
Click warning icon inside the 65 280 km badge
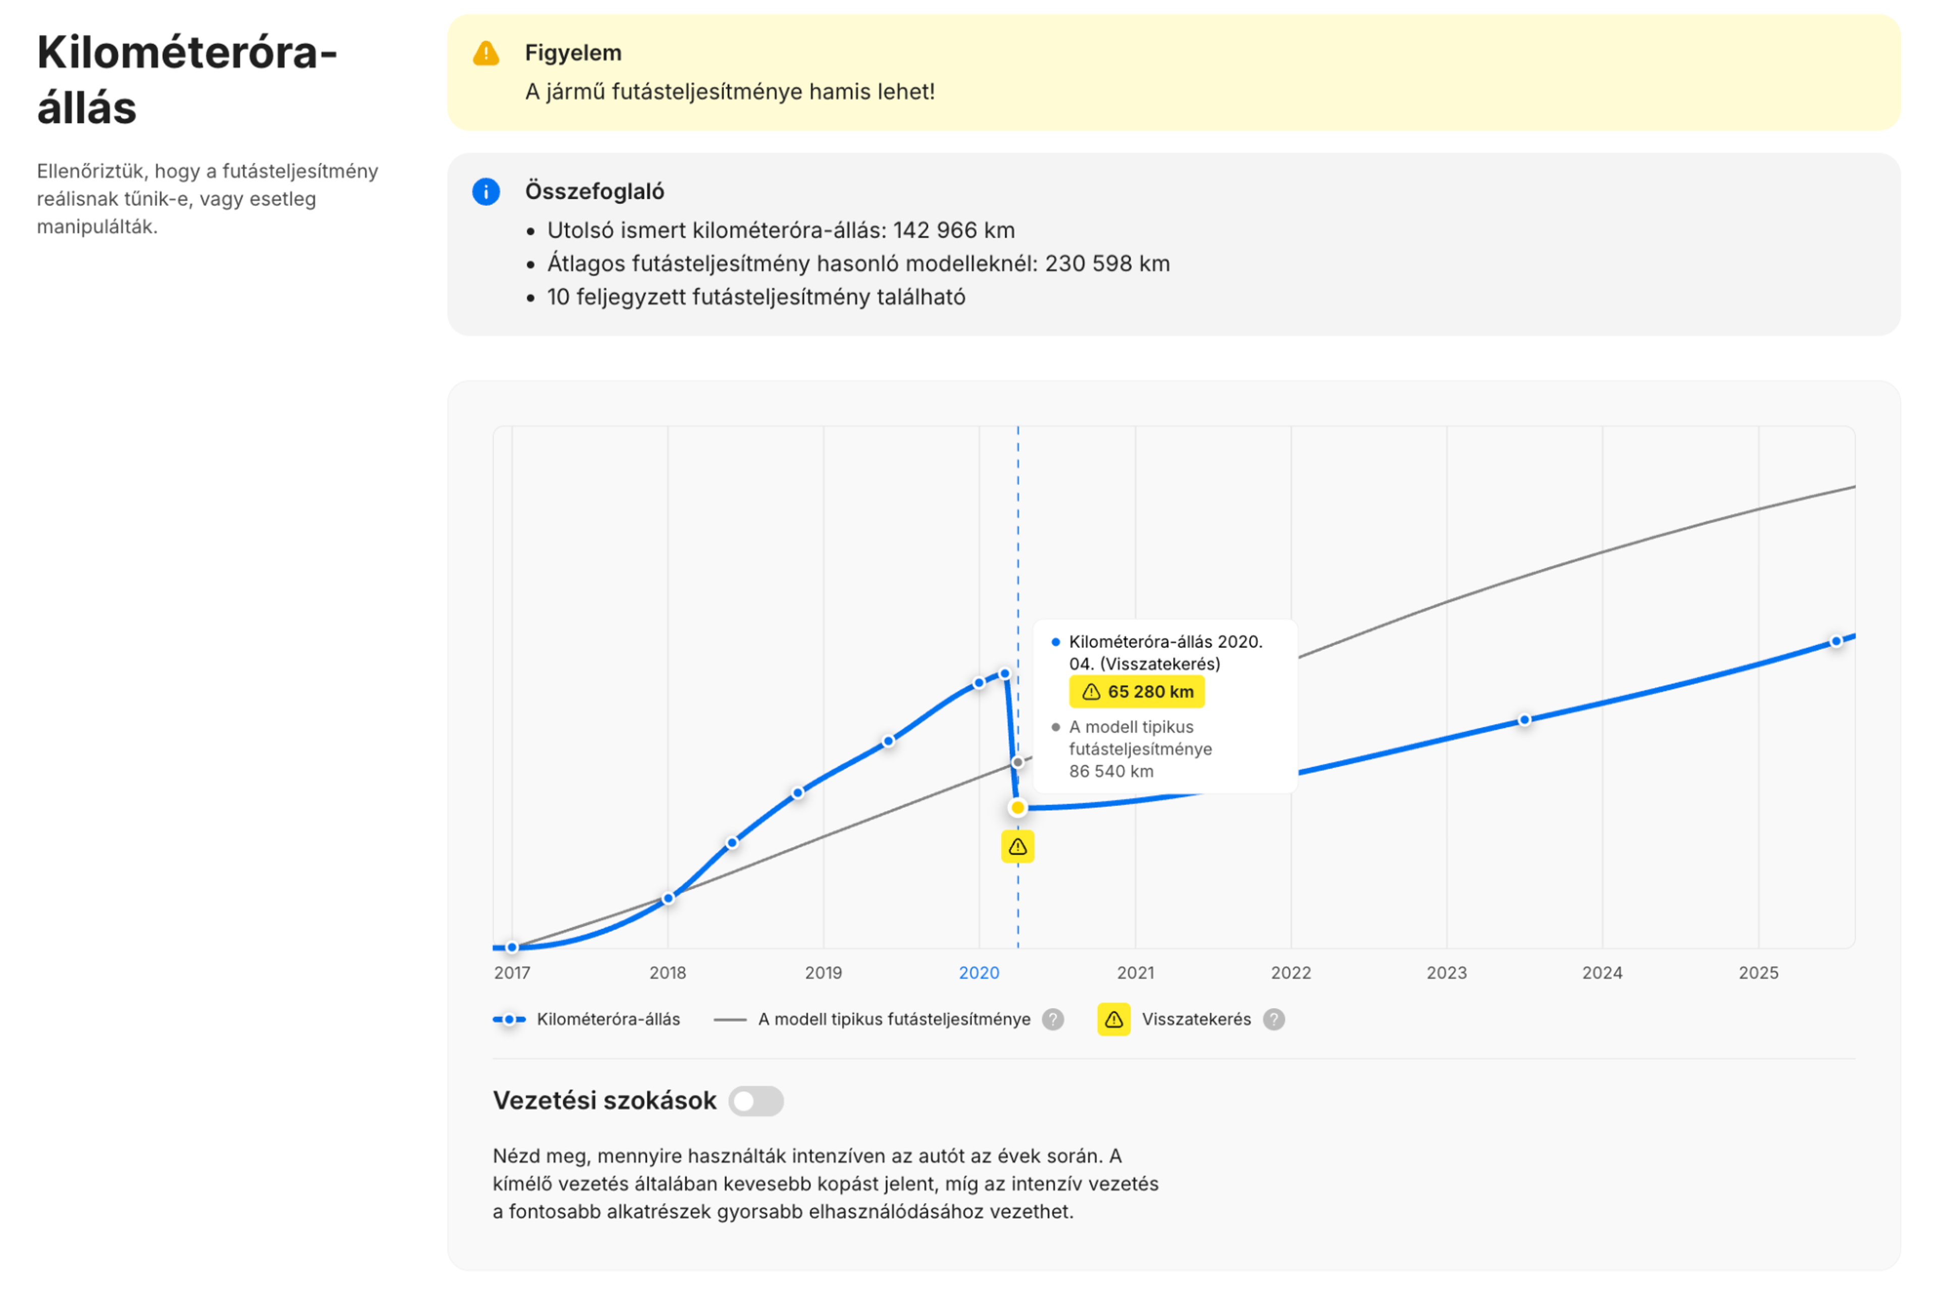1091,691
